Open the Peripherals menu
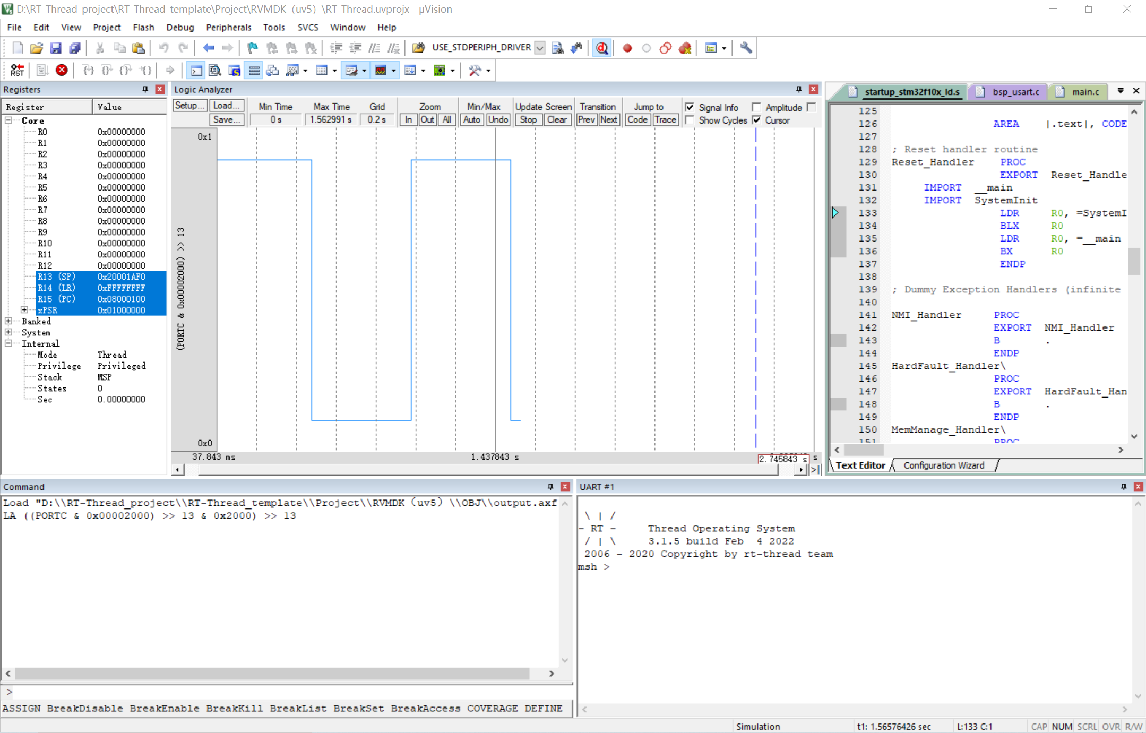Screen dimensions: 1146x733 228,27
